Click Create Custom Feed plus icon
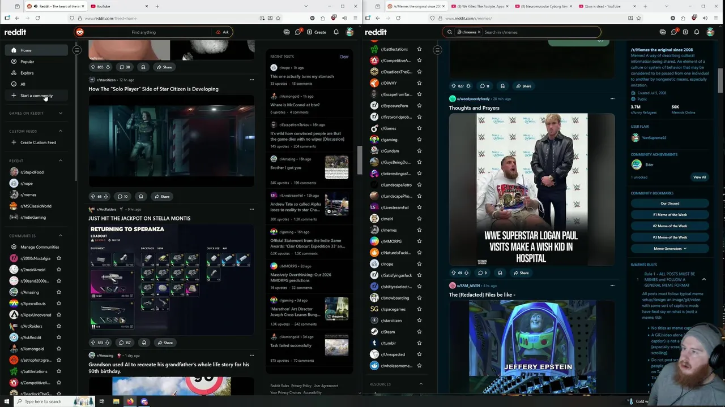The width and height of the screenshot is (725, 407). coord(14,142)
